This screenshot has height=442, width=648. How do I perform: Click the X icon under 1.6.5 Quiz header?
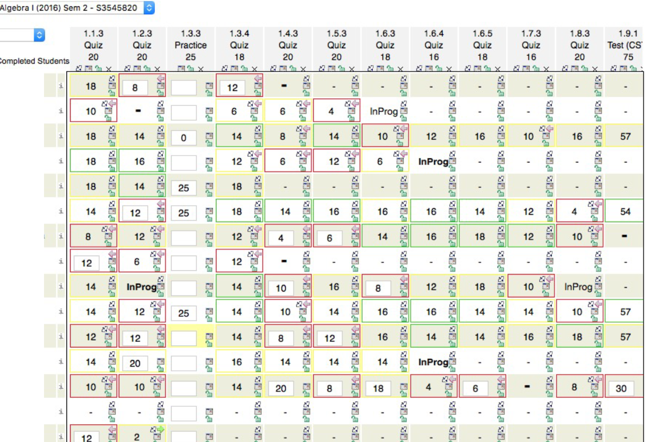pos(498,69)
